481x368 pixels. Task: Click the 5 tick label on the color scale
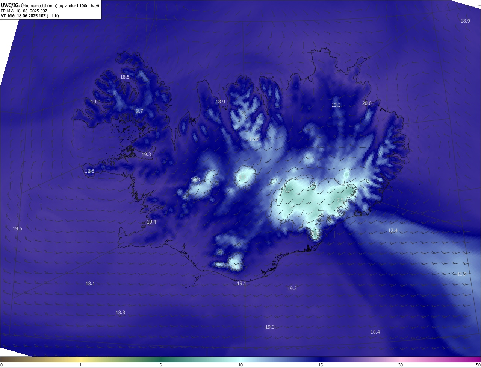point(160,365)
